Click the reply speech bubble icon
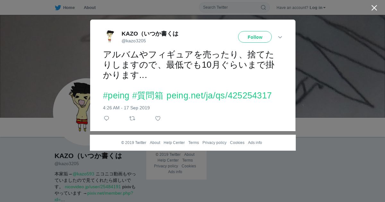This screenshot has width=385, height=202. point(107,118)
